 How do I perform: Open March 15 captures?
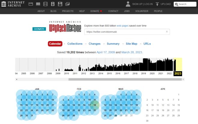pos(121,105)
